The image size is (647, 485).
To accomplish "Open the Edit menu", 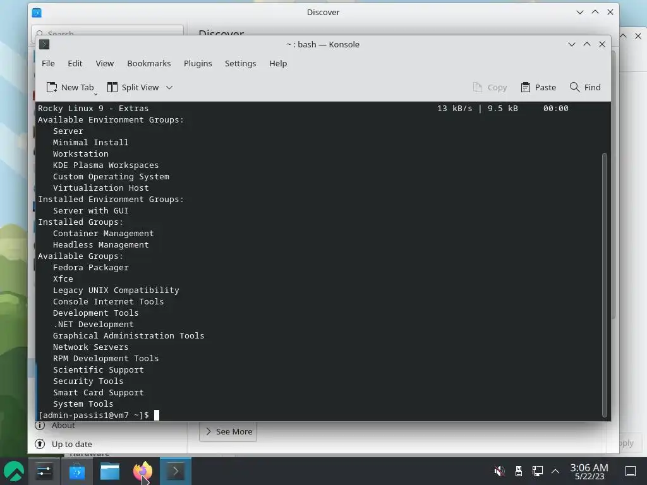I will (x=75, y=64).
